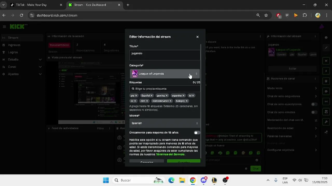Image resolution: width=332 pixels, height=186 pixels.
Task: Remove the gaming tag
Action: (x=167, y=96)
